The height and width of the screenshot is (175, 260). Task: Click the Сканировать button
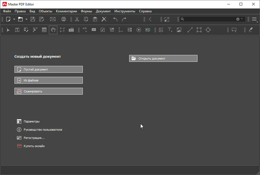49,91
